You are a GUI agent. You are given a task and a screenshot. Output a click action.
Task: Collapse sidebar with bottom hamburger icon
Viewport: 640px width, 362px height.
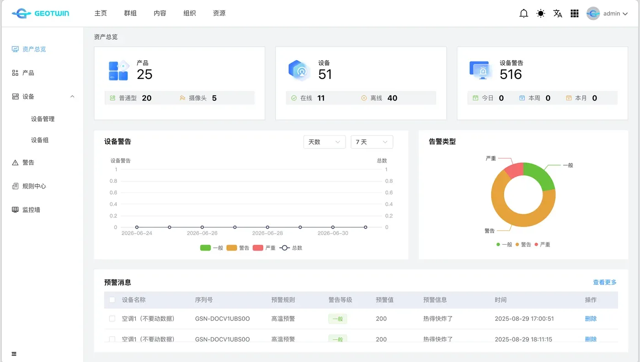[x=14, y=354]
